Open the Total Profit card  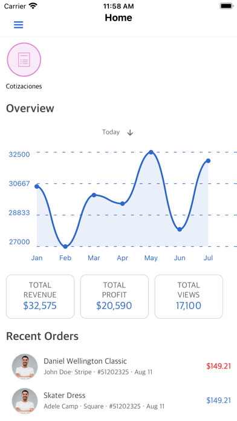(114, 296)
